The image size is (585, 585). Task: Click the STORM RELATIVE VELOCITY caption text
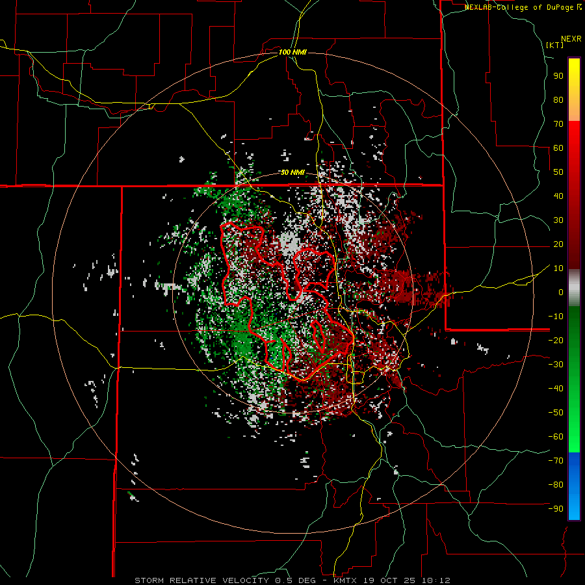coord(202,580)
